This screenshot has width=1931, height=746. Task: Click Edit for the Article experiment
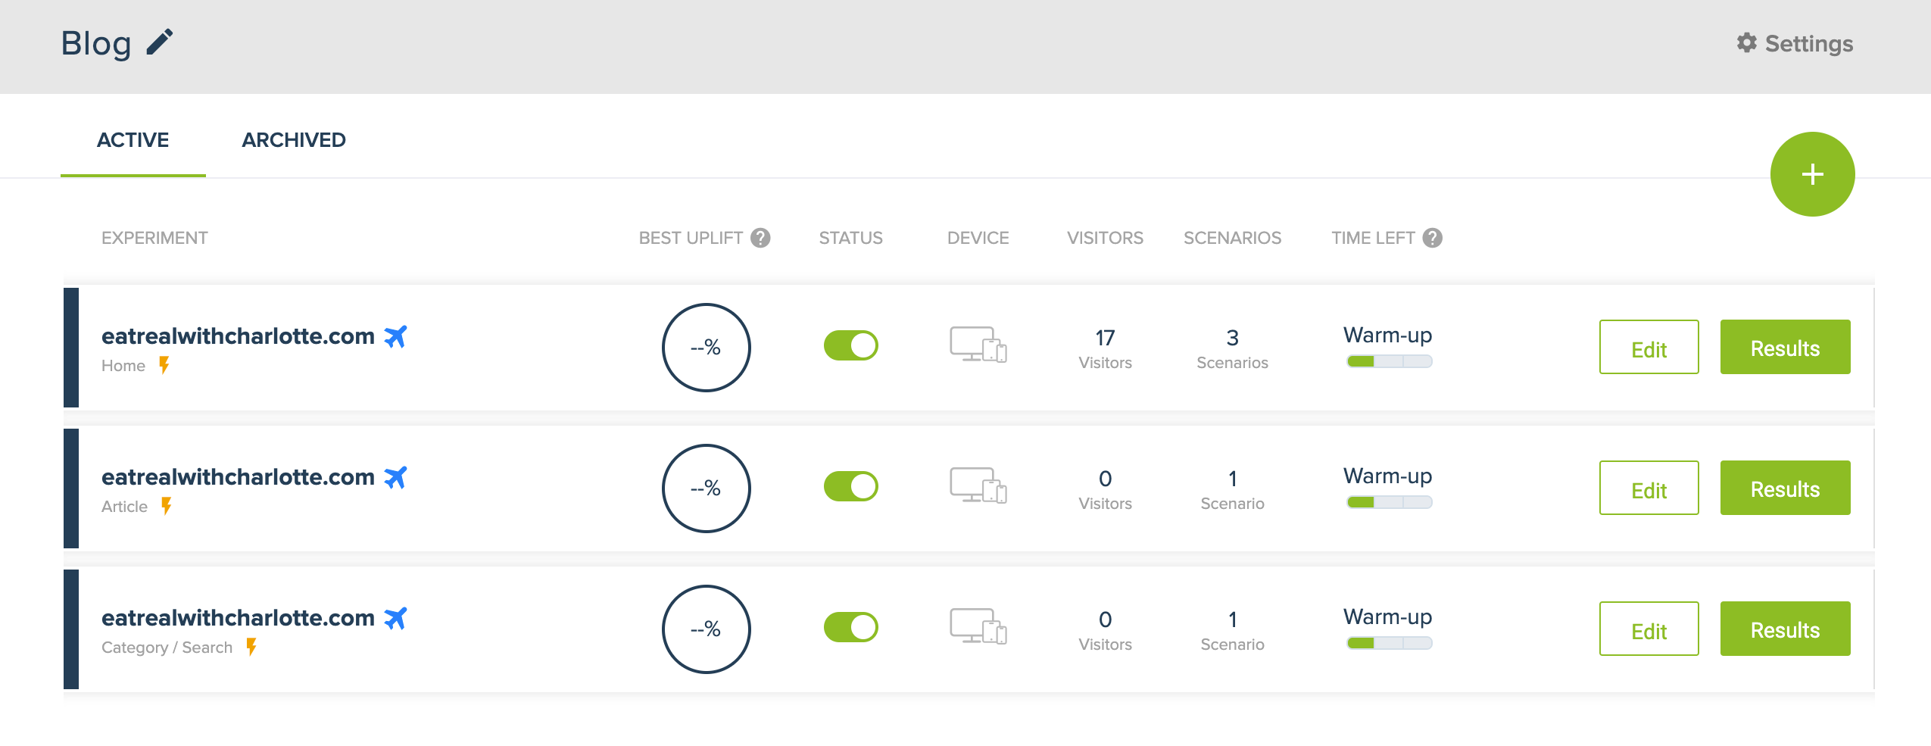tap(1649, 488)
